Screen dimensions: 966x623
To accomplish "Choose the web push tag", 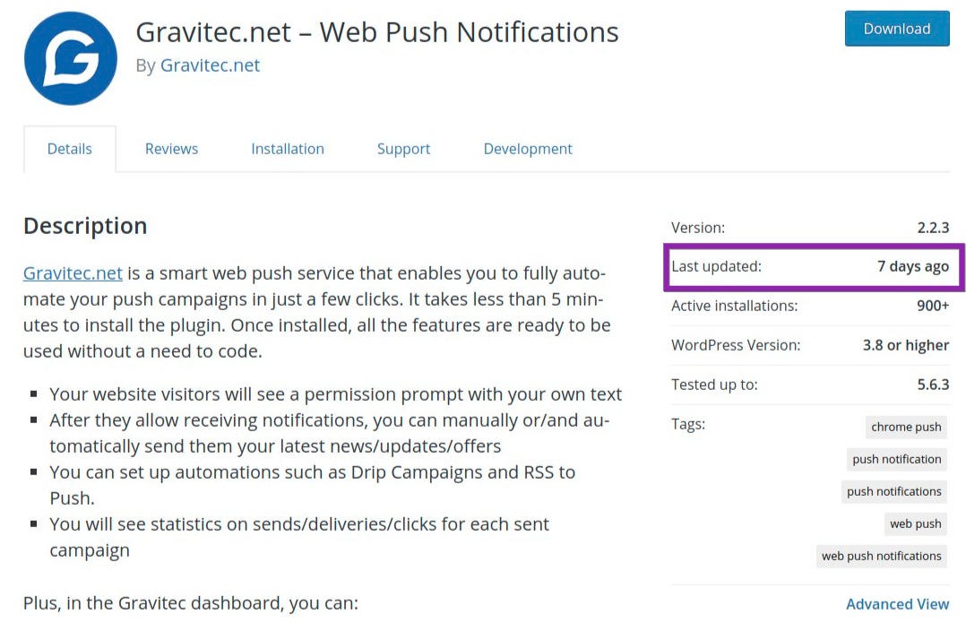I will coord(915,523).
